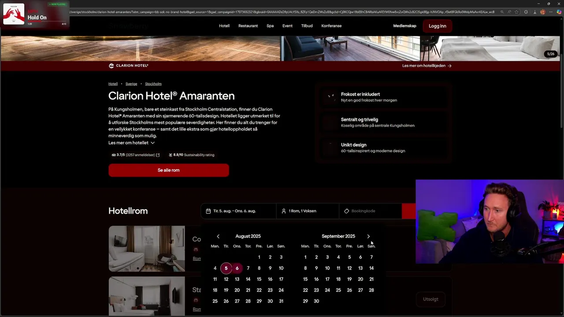Click the read aloud icon in address bar

tap(509, 12)
